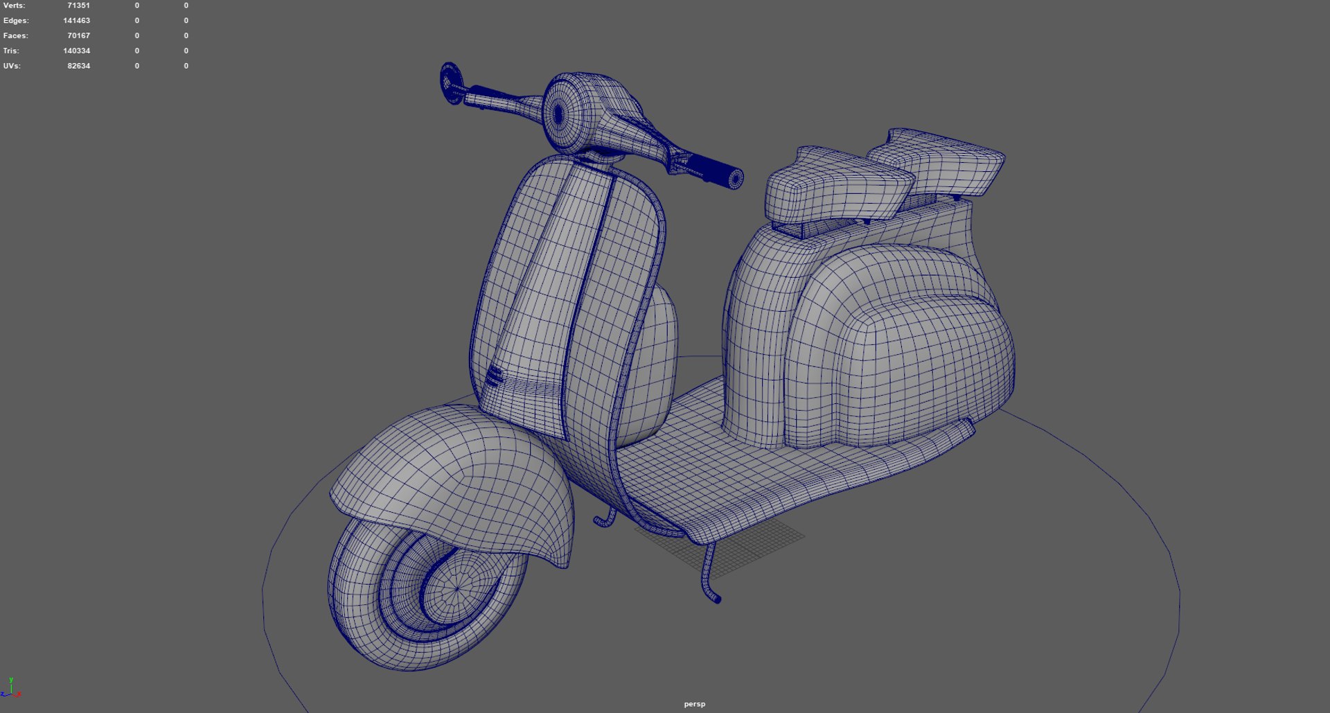Click the Tris count value 140334
Image resolution: width=1330 pixels, height=713 pixels.
tap(76, 51)
